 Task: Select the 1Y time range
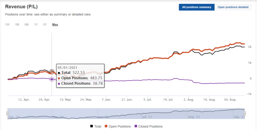tap(36, 25)
